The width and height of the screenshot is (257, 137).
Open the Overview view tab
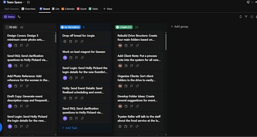click(x=28, y=9)
